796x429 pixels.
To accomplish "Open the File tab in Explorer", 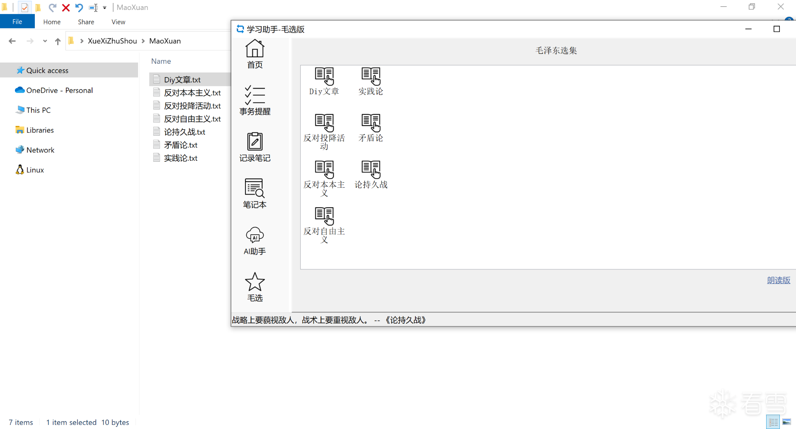I will point(17,22).
